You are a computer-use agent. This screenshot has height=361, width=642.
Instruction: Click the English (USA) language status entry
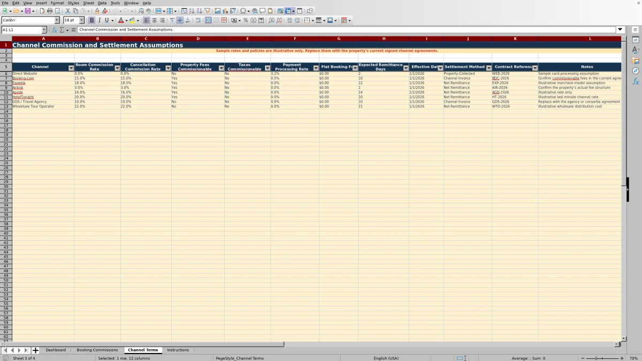coord(386,358)
